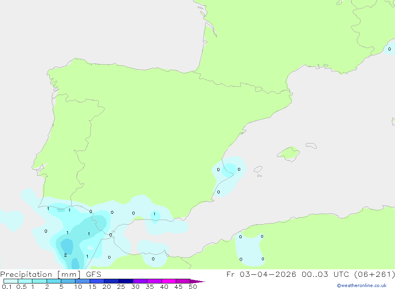Pick the 35–40 mm violet legend segment

coord(154,281)
